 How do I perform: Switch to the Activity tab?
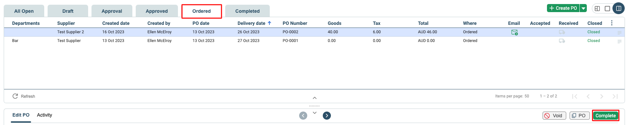(x=45, y=115)
